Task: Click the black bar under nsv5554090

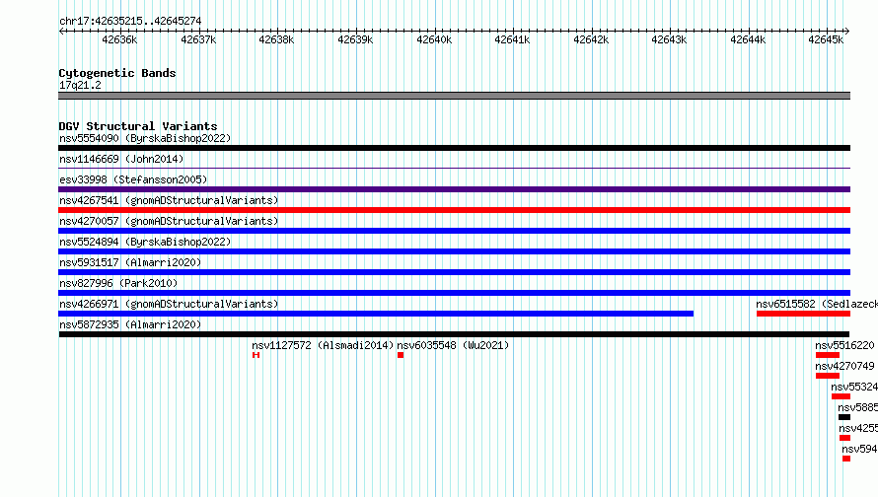Action: (x=454, y=148)
